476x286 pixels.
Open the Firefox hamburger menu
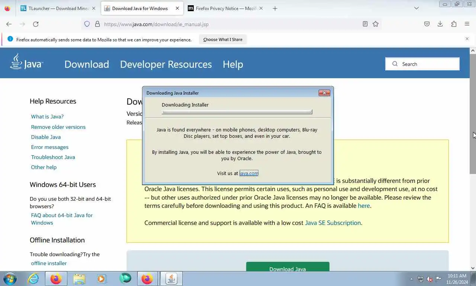tap(467, 24)
